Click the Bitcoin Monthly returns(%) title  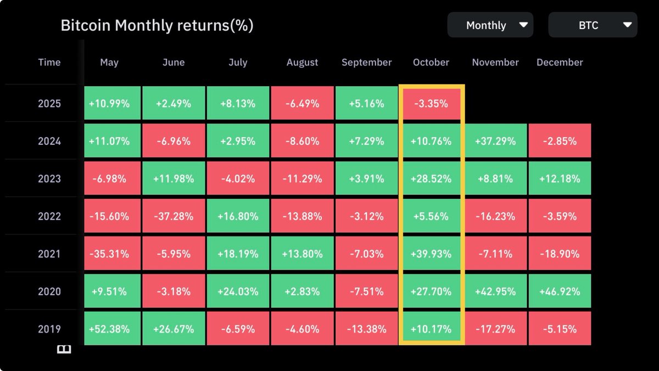(x=157, y=26)
